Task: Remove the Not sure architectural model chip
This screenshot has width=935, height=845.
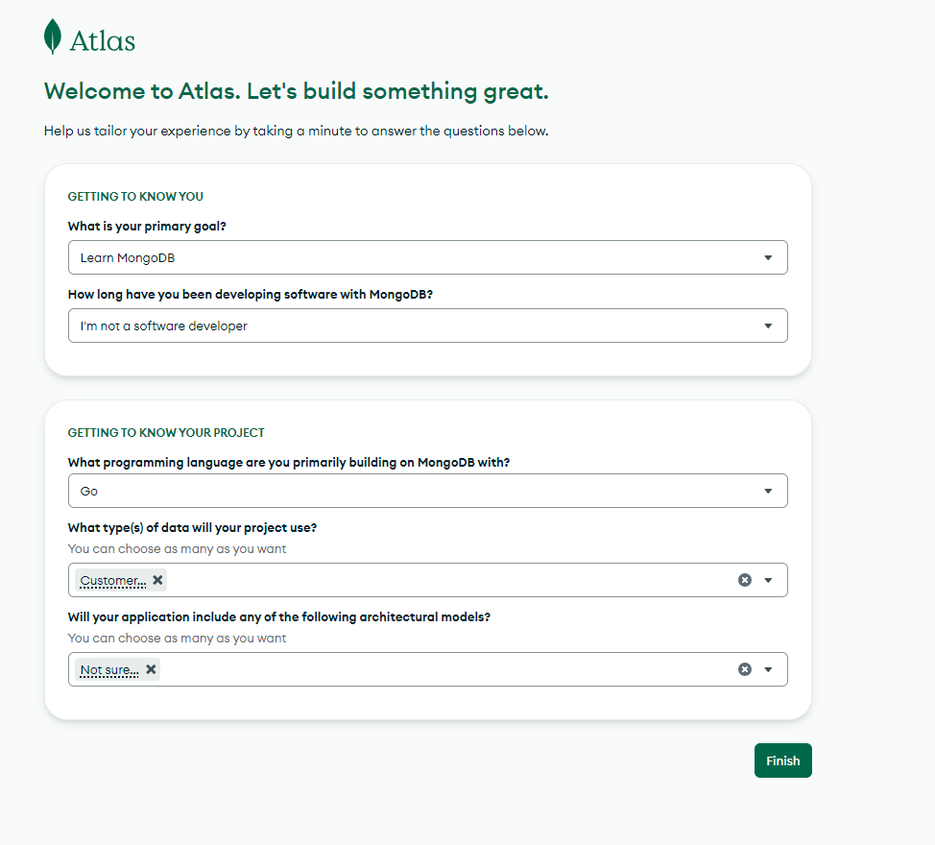Action: tap(151, 669)
